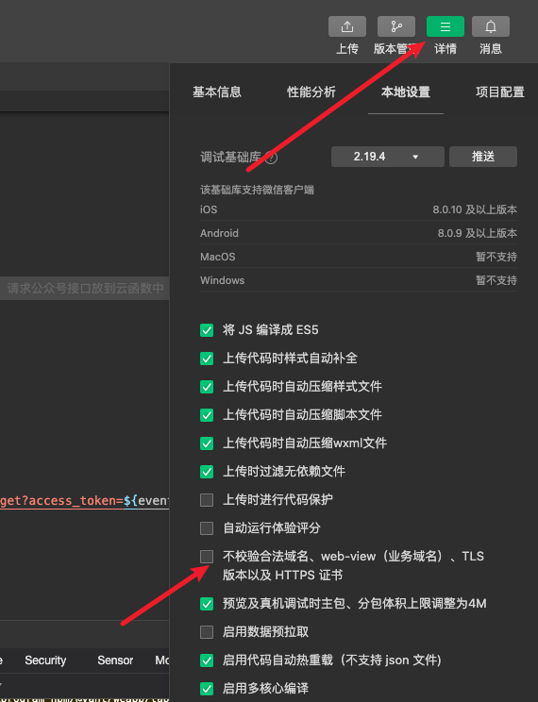Click the 该基础库支持微信客户端 label
This screenshot has height=702, width=538.
pyautogui.click(x=257, y=190)
